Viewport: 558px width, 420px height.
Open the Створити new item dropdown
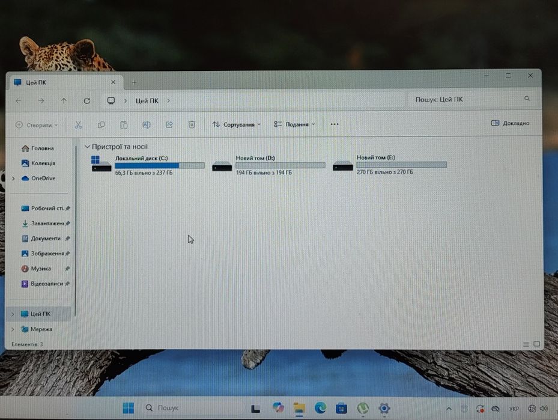click(x=36, y=125)
